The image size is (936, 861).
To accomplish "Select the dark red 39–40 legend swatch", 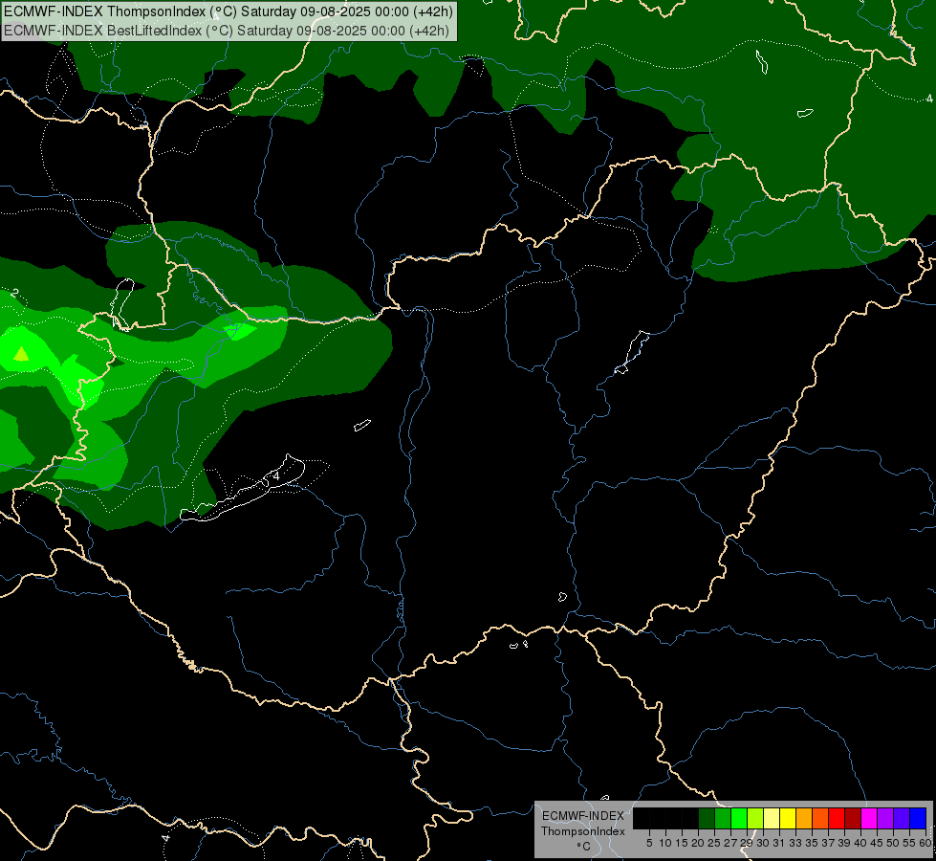I will pos(853,818).
